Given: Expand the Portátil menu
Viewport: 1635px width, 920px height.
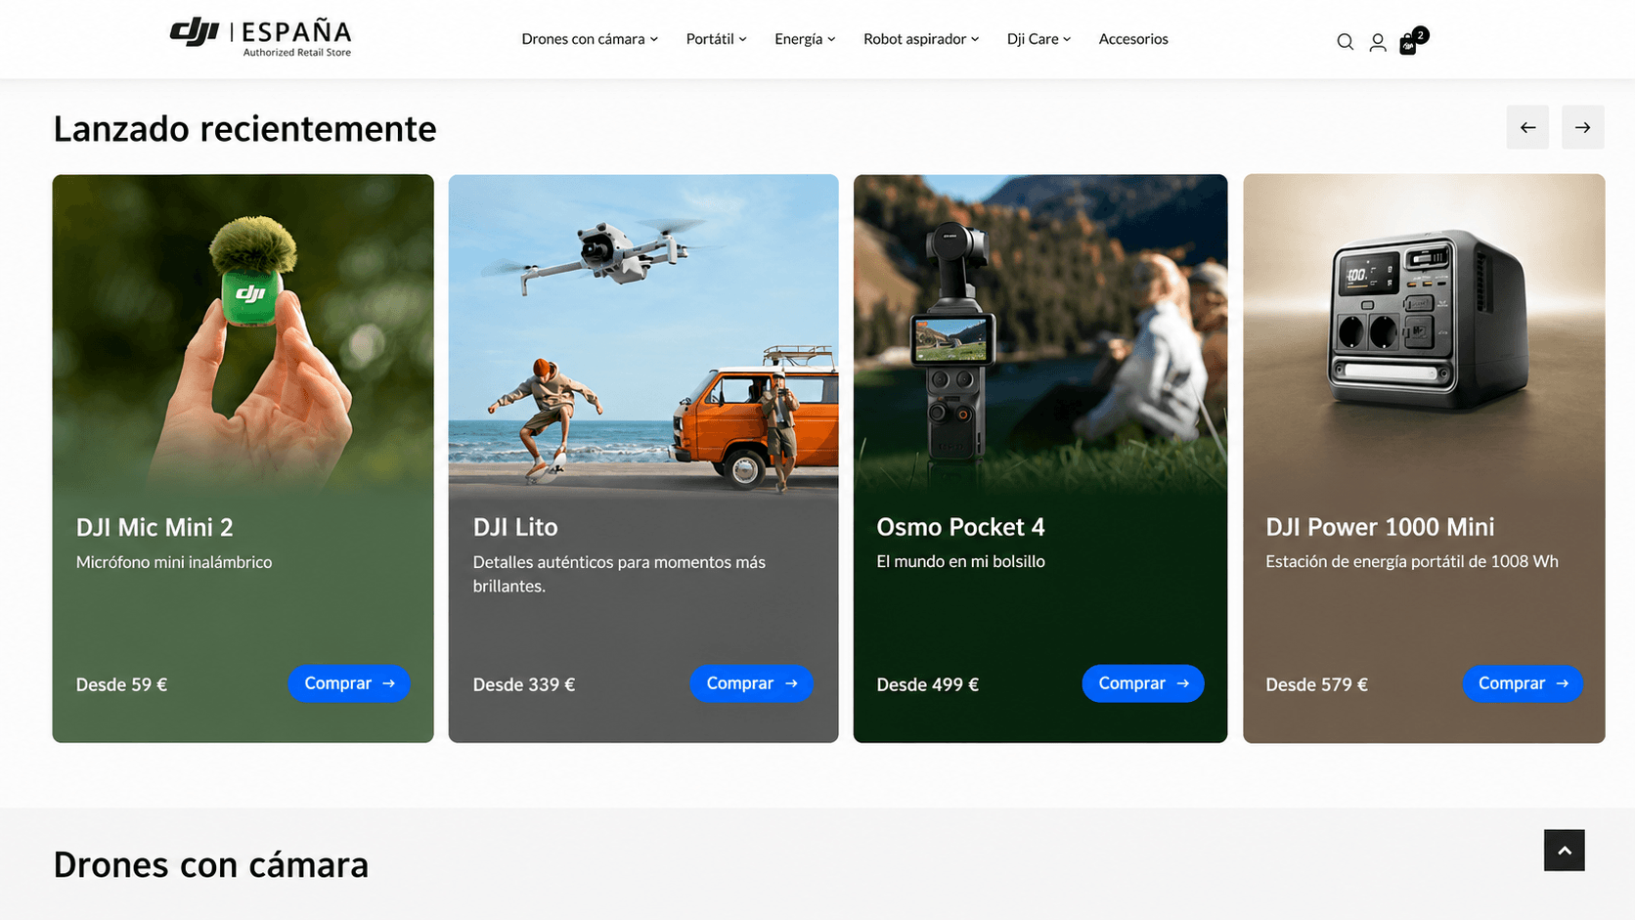Looking at the screenshot, I should 716,39.
